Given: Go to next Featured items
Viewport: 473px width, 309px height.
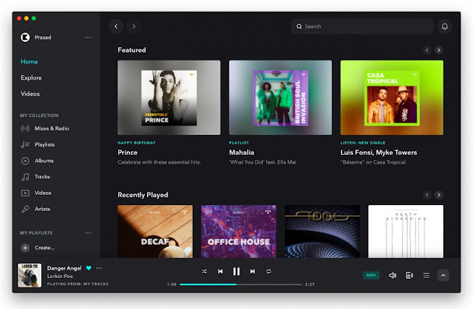Looking at the screenshot, I should click(439, 50).
